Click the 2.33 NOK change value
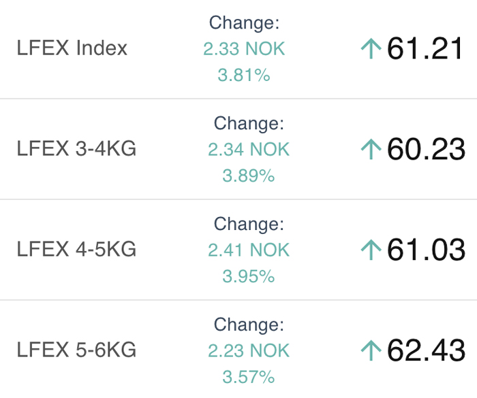Viewport: 477px width, 398px height. (x=244, y=48)
